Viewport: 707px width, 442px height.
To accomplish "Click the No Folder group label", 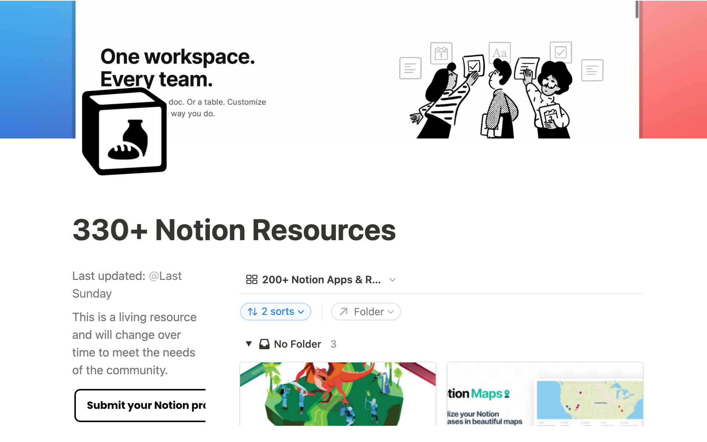I will [298, 344].
